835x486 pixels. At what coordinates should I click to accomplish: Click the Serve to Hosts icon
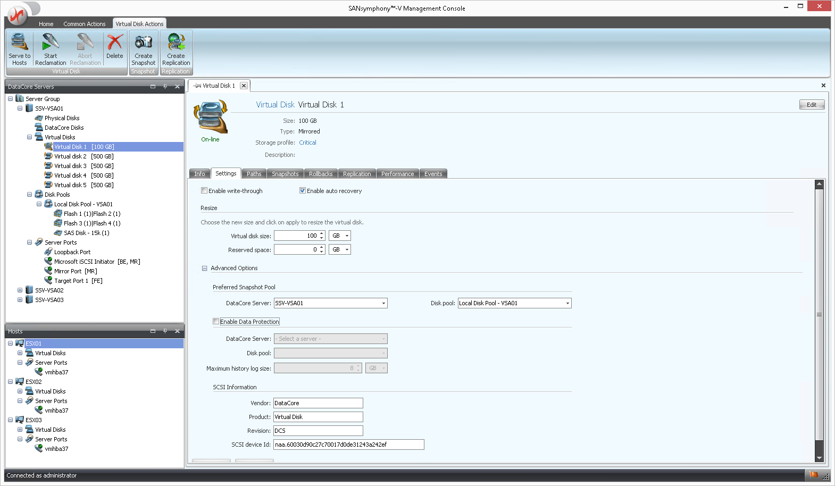pyautogui.click(x=19, y=43)
